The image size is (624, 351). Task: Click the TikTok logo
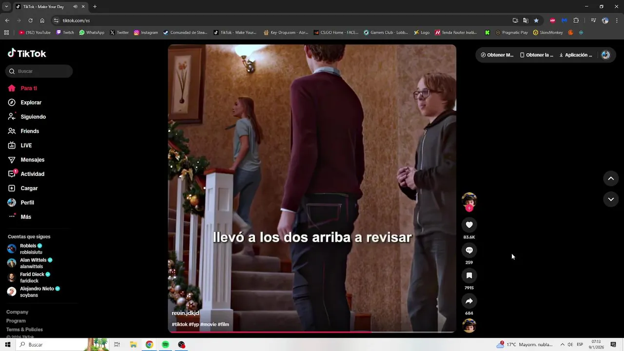tap(27, 53)
